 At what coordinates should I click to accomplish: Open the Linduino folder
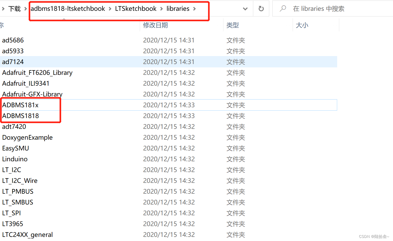(x=14, y=159)
